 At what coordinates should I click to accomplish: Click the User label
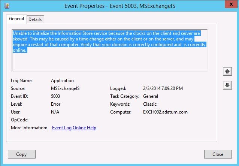(16, 112)
